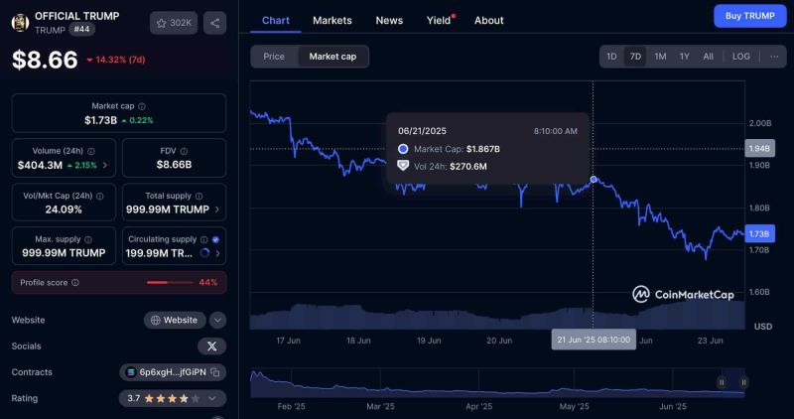Switch chart to Price view
The height and width of the screenshot is (419, 794).
tap(274, 57)
